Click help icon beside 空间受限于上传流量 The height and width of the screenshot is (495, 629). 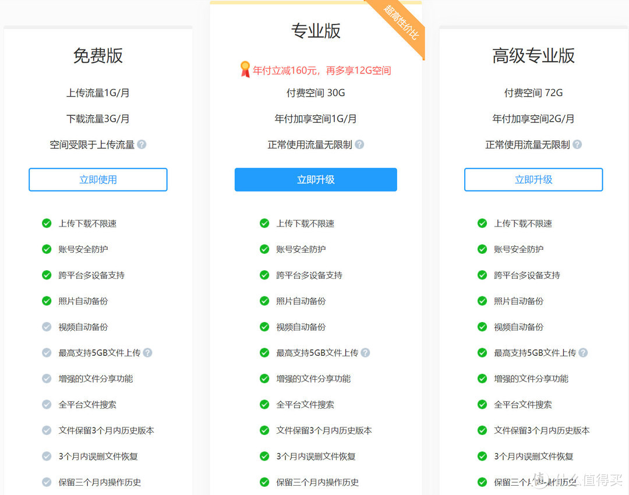[142, 144]
